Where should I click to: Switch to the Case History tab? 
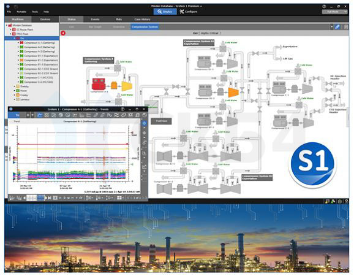point(142,20)
